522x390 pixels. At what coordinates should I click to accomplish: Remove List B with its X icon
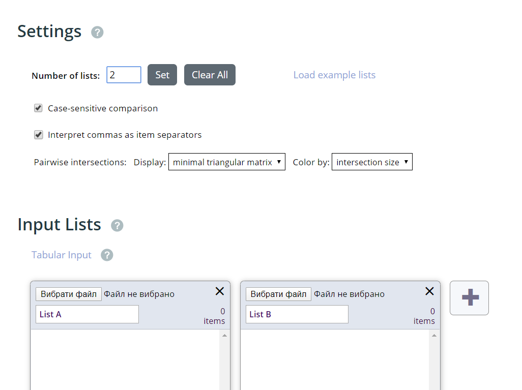(x=429, y=291)
